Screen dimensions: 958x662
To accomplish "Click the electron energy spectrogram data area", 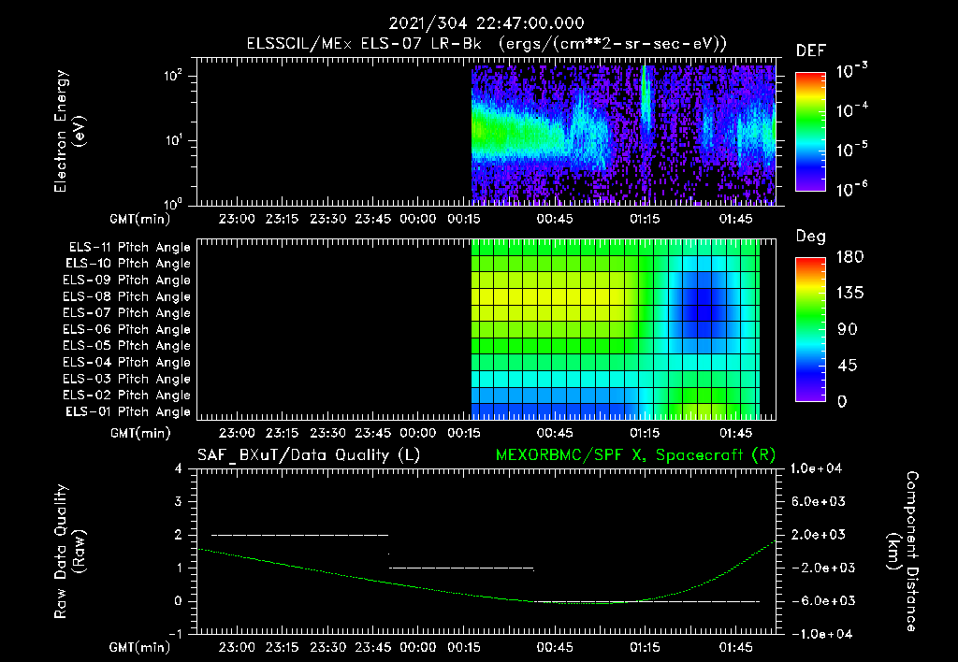I will pyautogui.click(x=623, y=135).
